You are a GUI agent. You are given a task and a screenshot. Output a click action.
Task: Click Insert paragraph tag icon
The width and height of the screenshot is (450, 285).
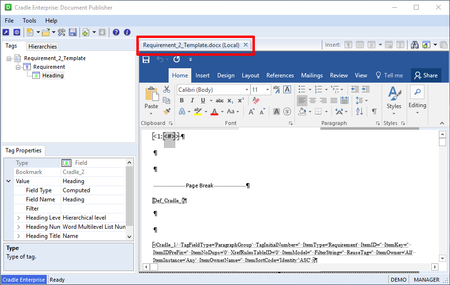pos(348,45)
